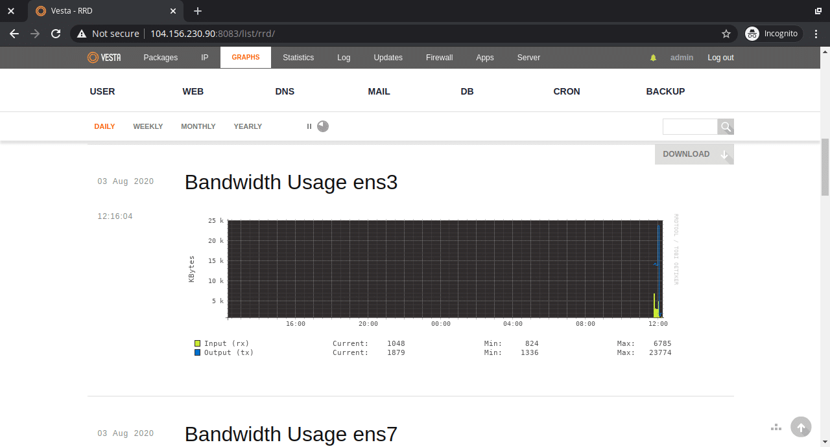Image resolution: width=830 pixels, height=447 pixels.
Task: Click the search magnifier icon
Action: [x=726, y=127]
